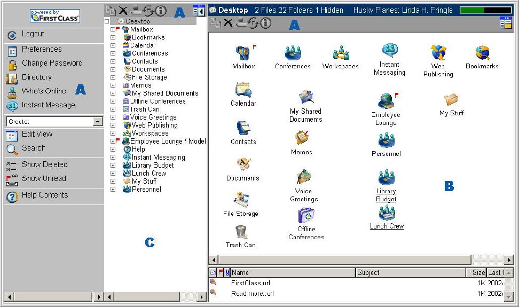This screenshot has width=519, height=307.
Task: Open the Voice Greetings desktop icon
Action: [304, 178]
